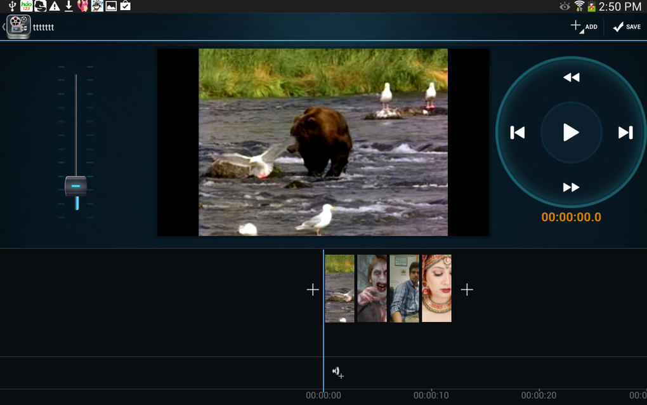The width and height of the screenshot is (647, 405).
Task: Click the 00:00:20 timeline marker
Action: pyautogui.click(x=539, y=395)
